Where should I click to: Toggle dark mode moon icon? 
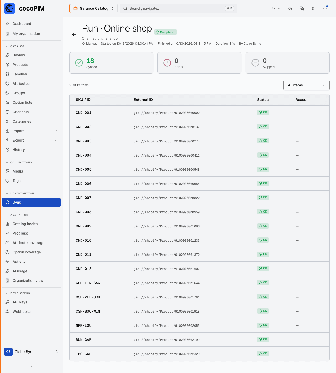point(290,8)
